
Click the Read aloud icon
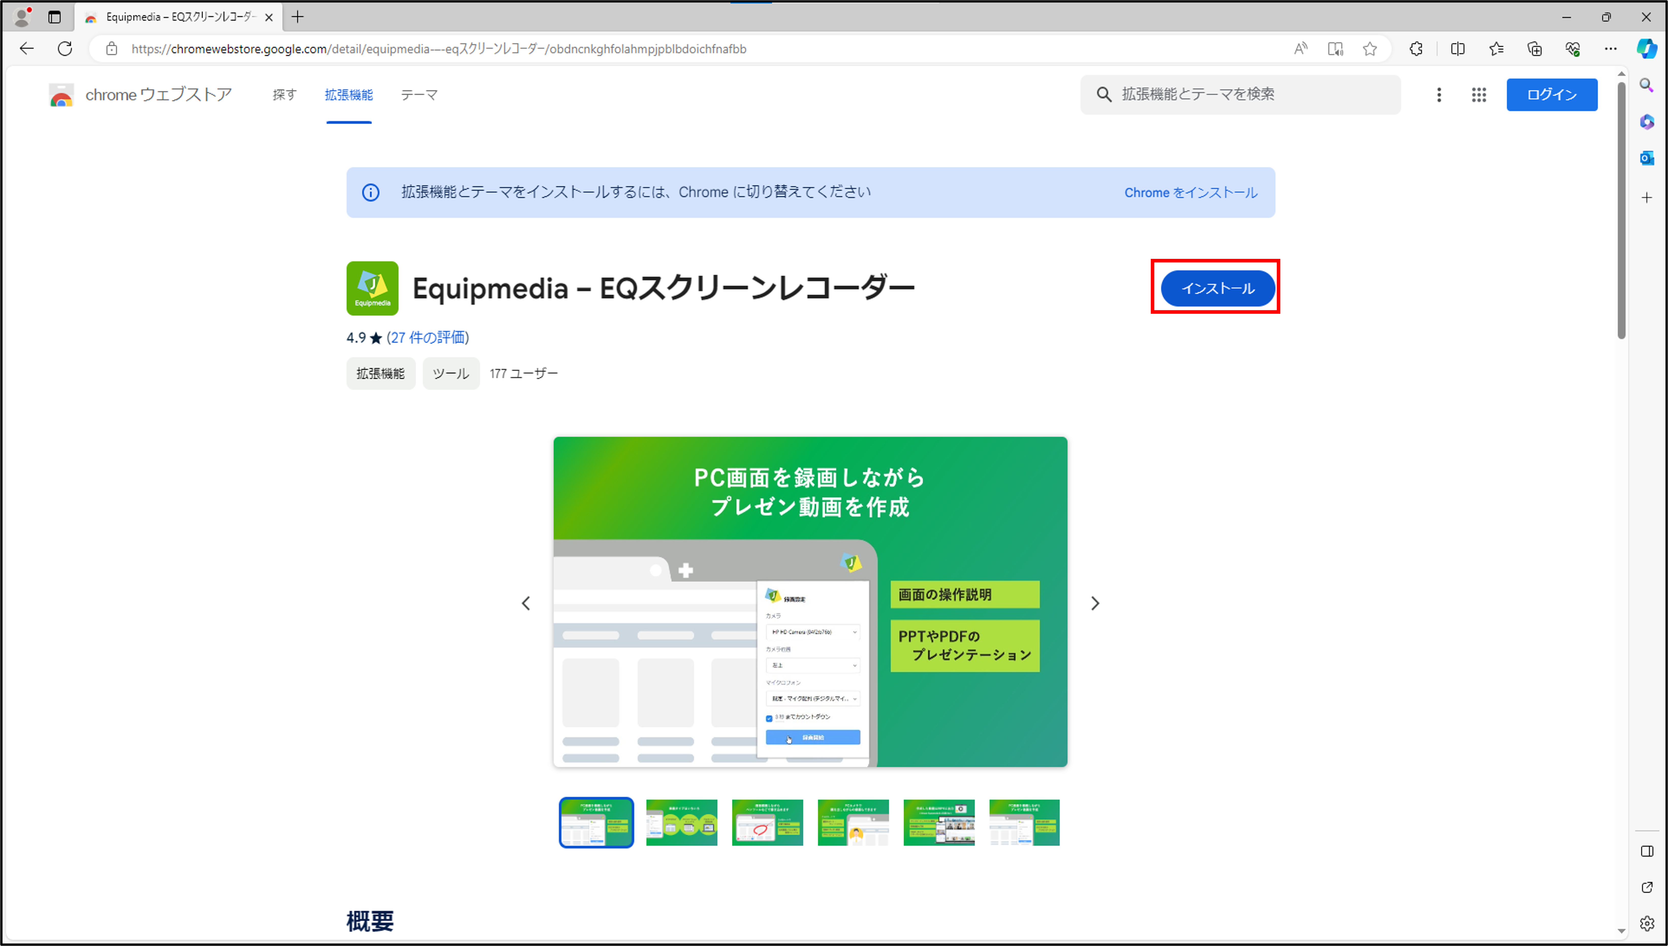[x=1300, y=49]
